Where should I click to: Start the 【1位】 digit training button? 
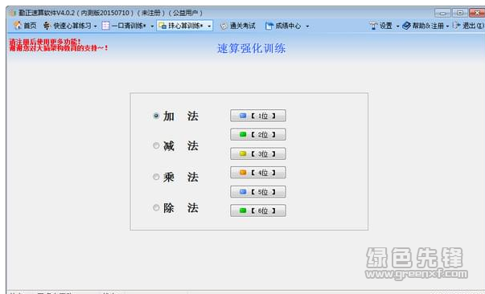258,116
